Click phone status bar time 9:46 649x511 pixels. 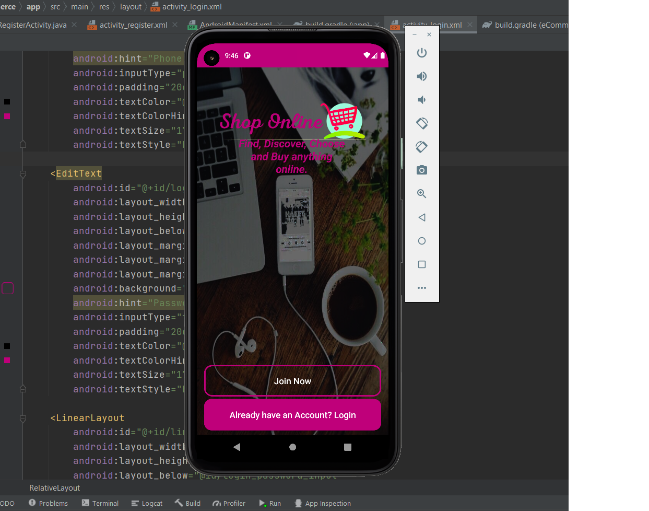pyautogui.click(x=231, y=55)
